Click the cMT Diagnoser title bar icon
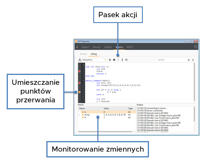 coord(76,41)
